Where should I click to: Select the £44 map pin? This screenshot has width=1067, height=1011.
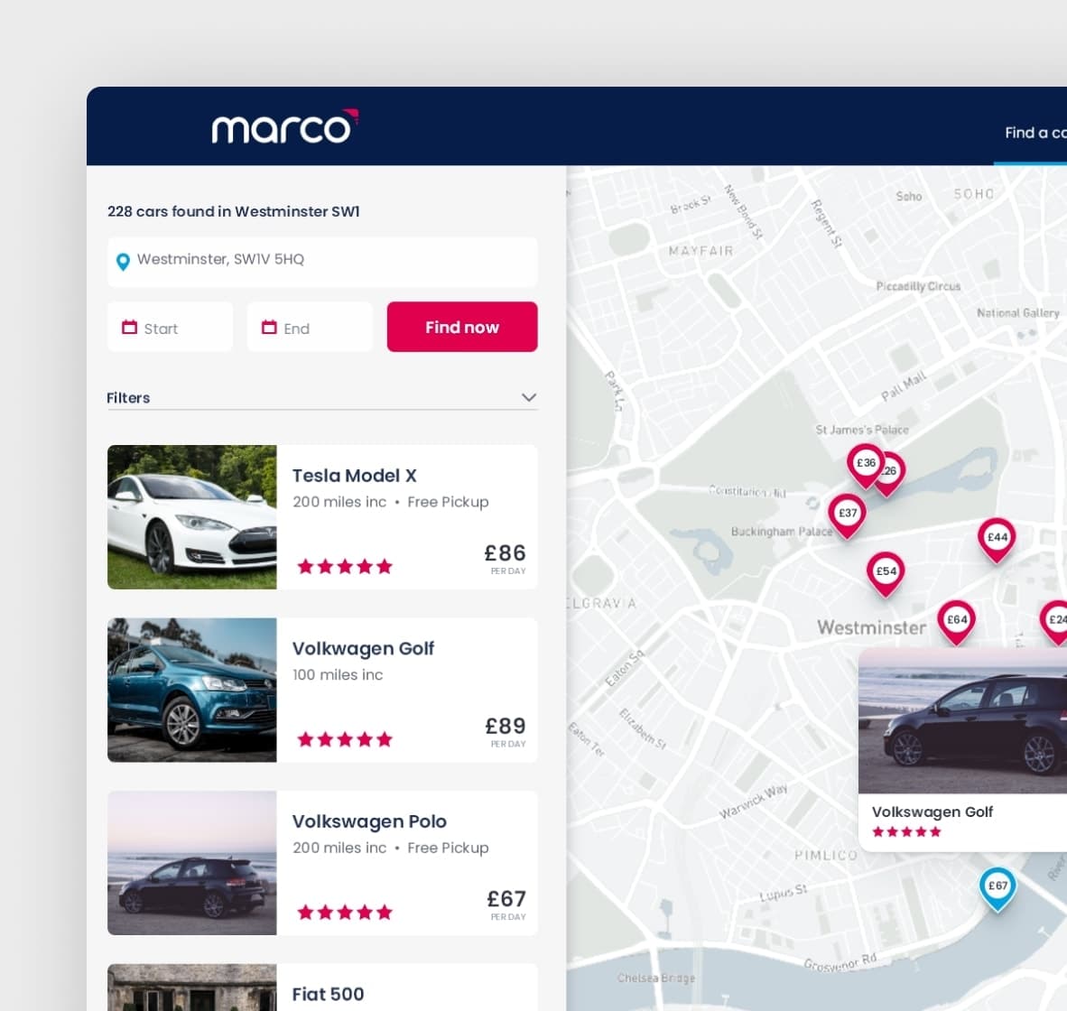[997, 539]
